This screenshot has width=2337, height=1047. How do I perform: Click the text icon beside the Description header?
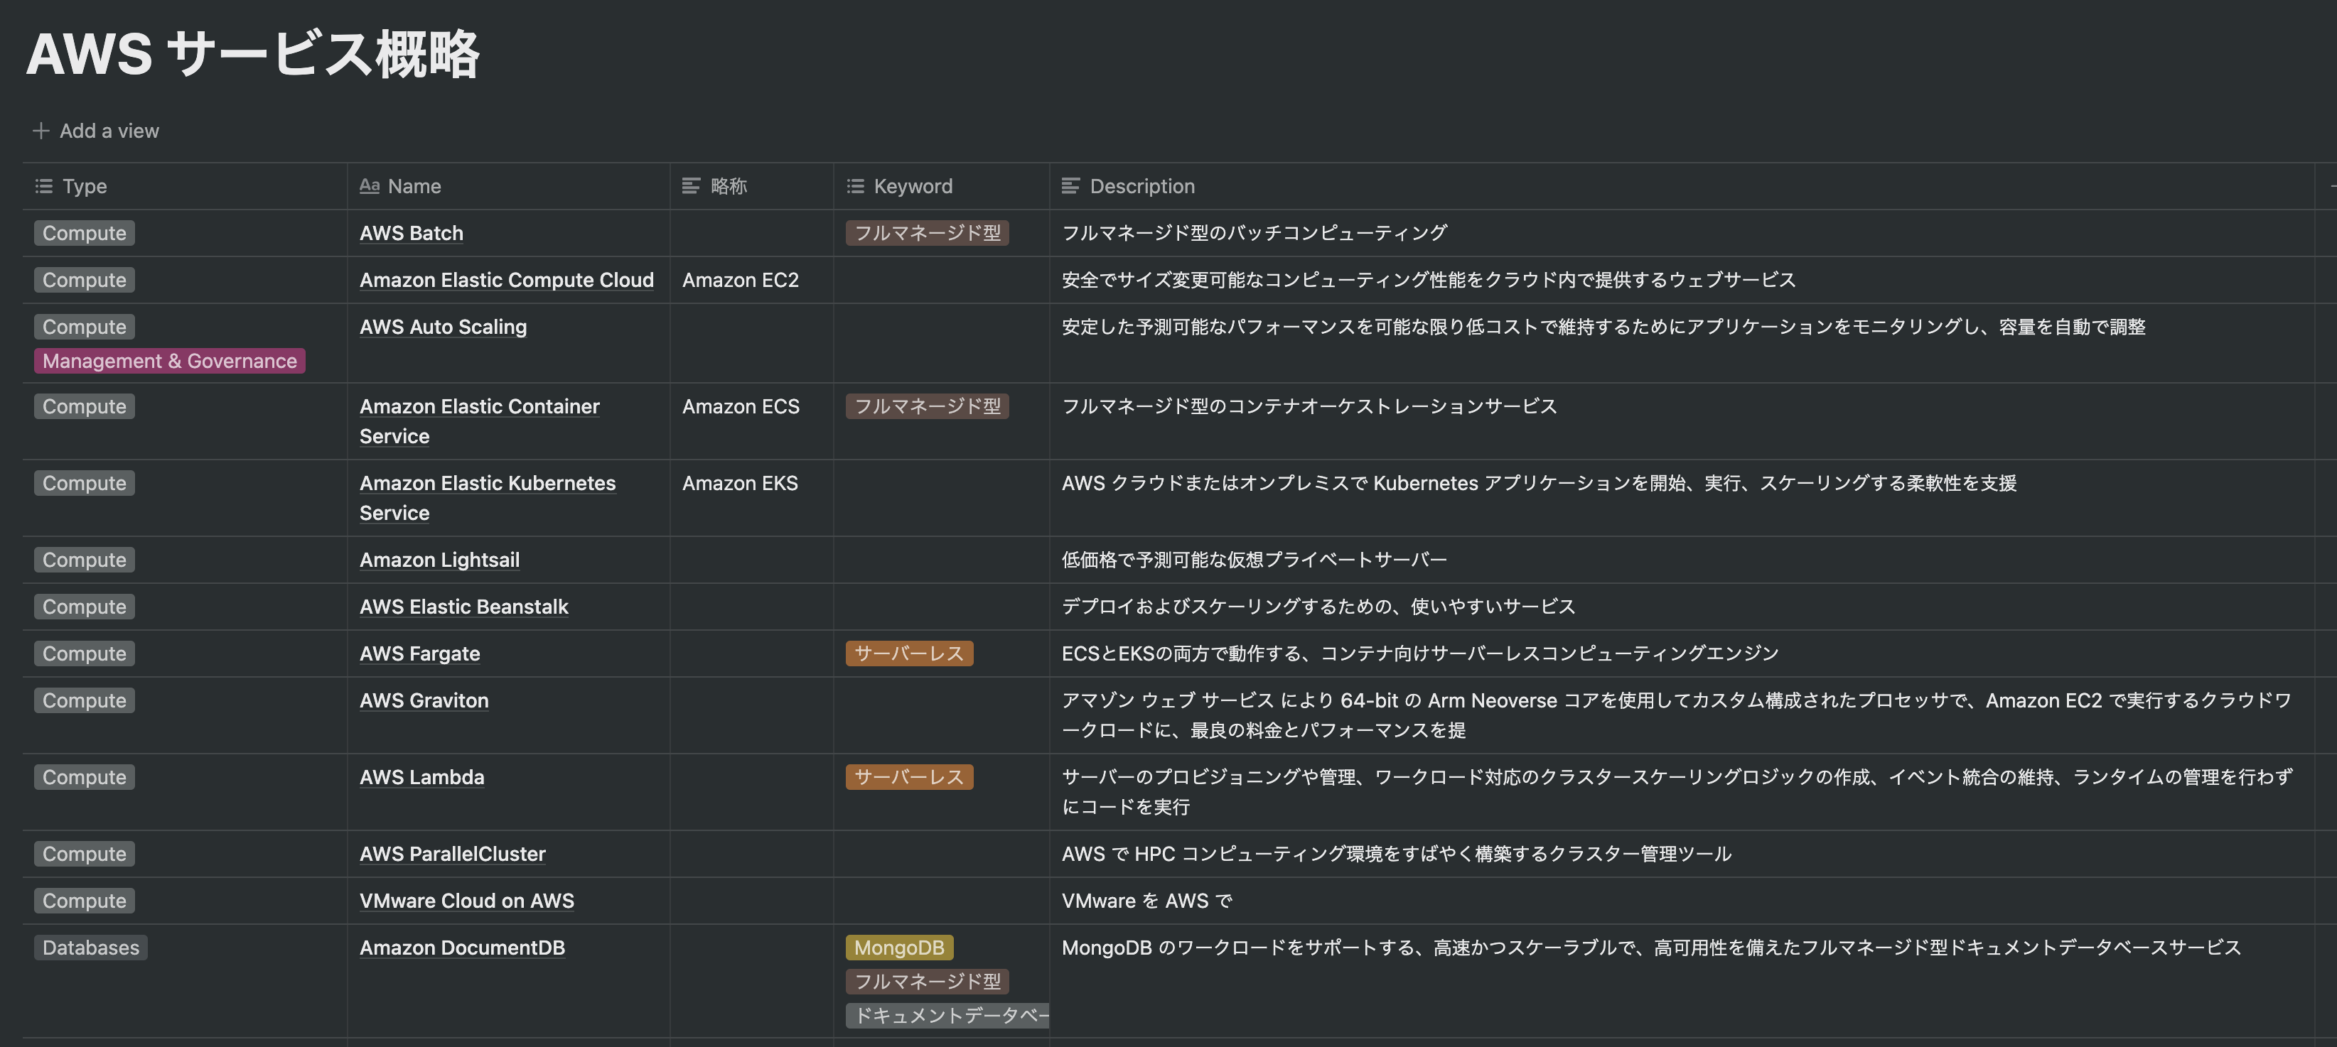[1070, 186]
